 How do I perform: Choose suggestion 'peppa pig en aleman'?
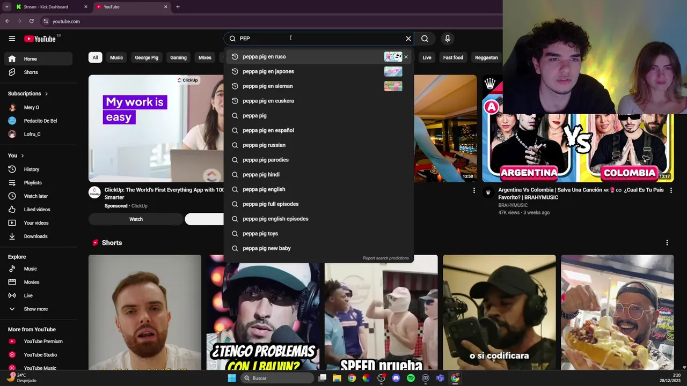[x=319, y=86]
